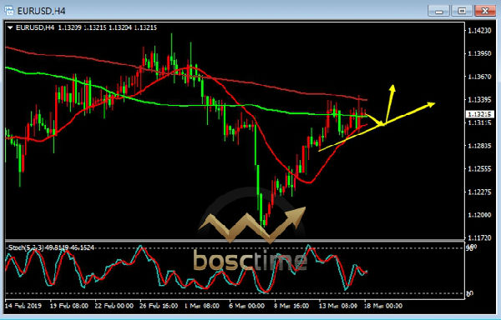The height and width of the screenshot is (320, 501).
Task: Click the chart menu triangle beside EURUSD,H4
Action: [10, 28]
